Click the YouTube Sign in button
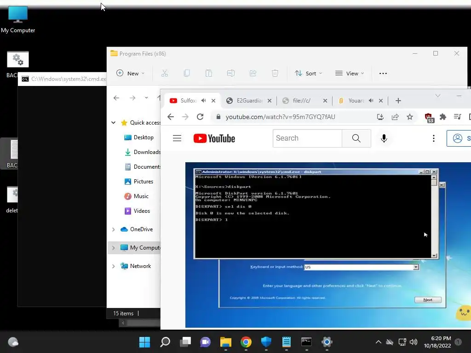This screenshot has width=471, height=353. point(459,138)
